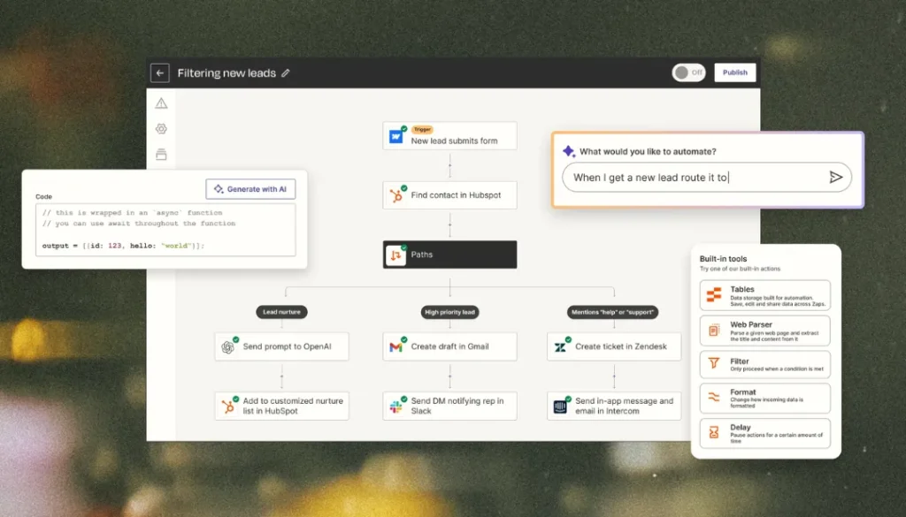Select the High priority lead path label

(449, 312)
